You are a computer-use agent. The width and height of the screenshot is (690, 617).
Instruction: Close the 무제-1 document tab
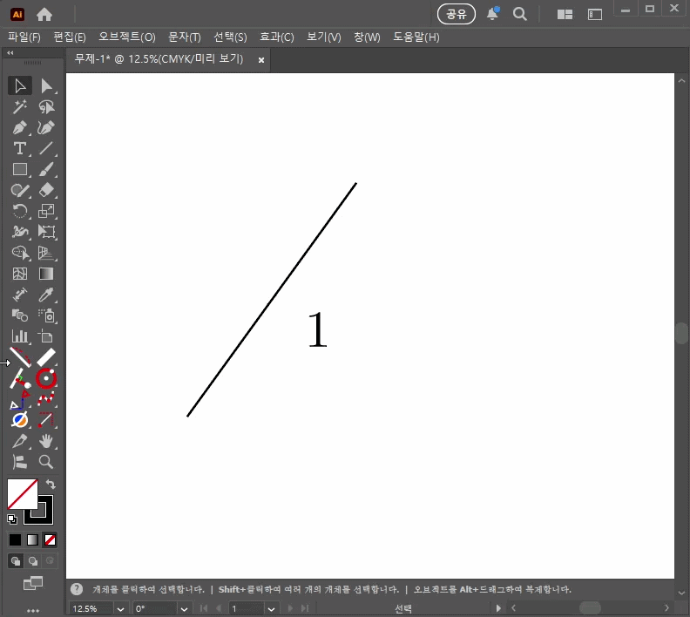click(x=261, y=60)
